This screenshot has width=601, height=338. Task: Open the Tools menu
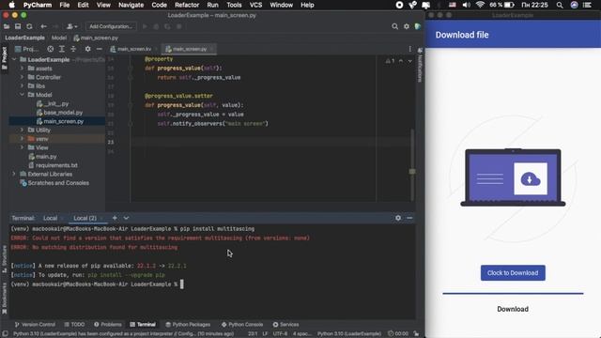point(234,5)
